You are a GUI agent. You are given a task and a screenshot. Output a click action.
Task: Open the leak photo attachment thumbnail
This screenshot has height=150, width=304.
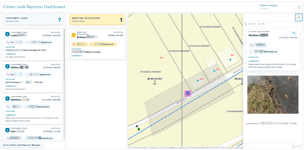pos(273,94)
